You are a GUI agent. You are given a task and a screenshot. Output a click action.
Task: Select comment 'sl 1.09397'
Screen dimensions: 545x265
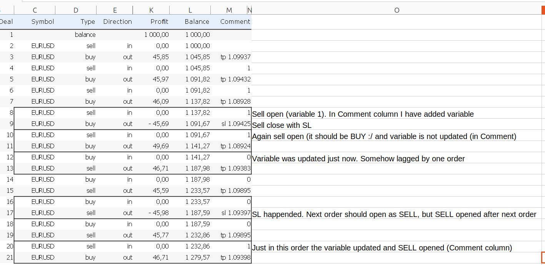pyautogui.click(x=236, y=213)
